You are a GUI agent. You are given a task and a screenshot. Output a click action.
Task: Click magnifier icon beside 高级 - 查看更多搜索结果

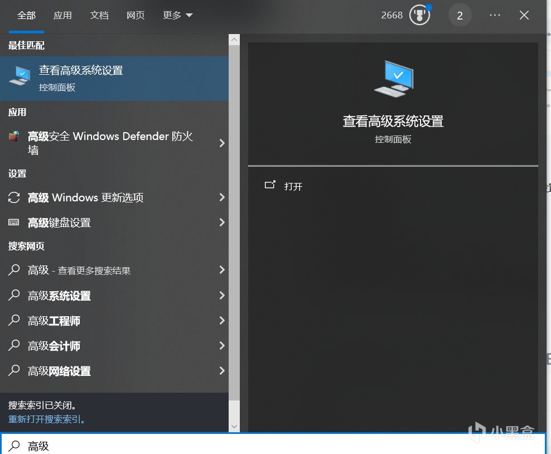(x=14, y=270)
